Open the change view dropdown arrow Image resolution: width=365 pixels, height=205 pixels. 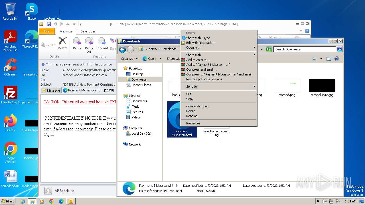click(321, 59)
